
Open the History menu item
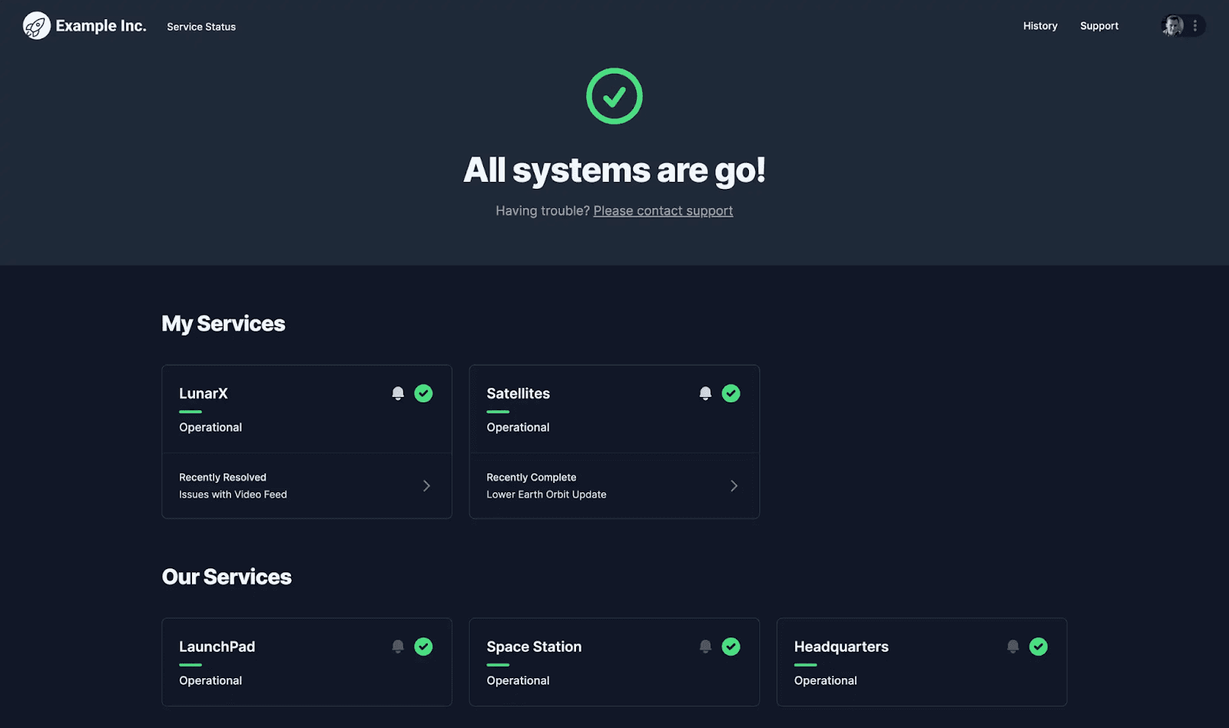point(1040,26)
